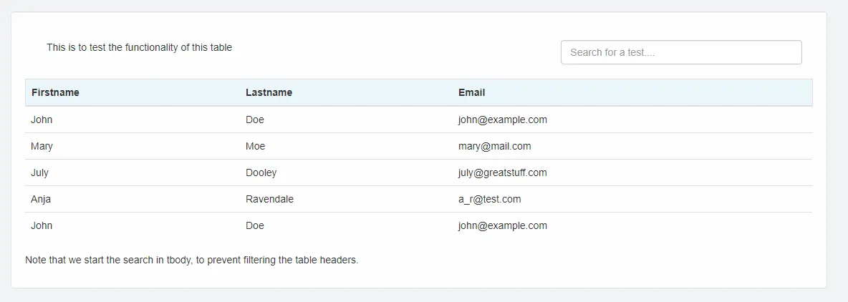Click john@example.com in the first row
The width and height of the screenshot is (848, 302).
[502, 120]
